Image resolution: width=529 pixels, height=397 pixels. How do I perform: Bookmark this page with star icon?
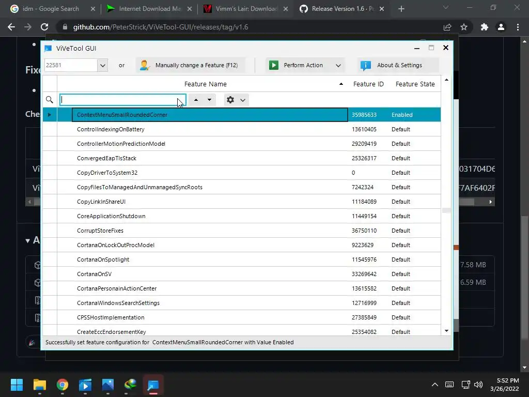pyautogui.click(x=464, y=27)
